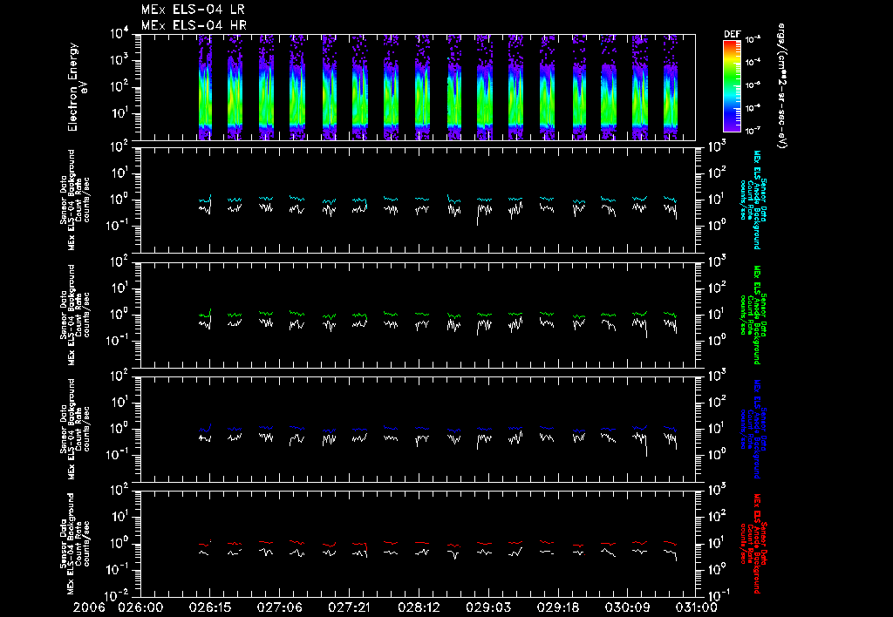893x617 pixels.
Task: Click the 10^-7 tick label on the color bar
Action: 753,131
